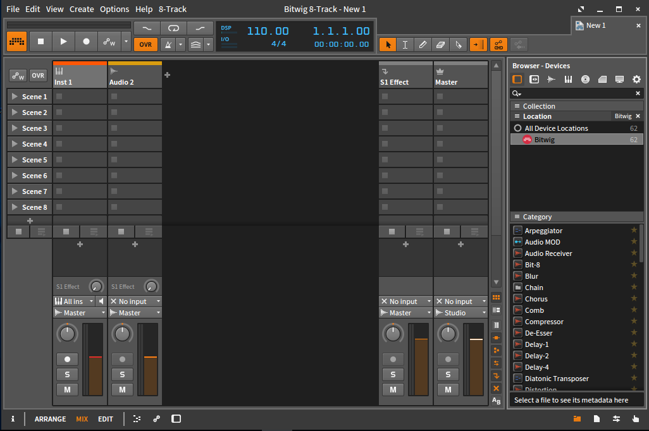Launch Scene 5
This screenshot has height=431, width=649.
pos(15,160)
